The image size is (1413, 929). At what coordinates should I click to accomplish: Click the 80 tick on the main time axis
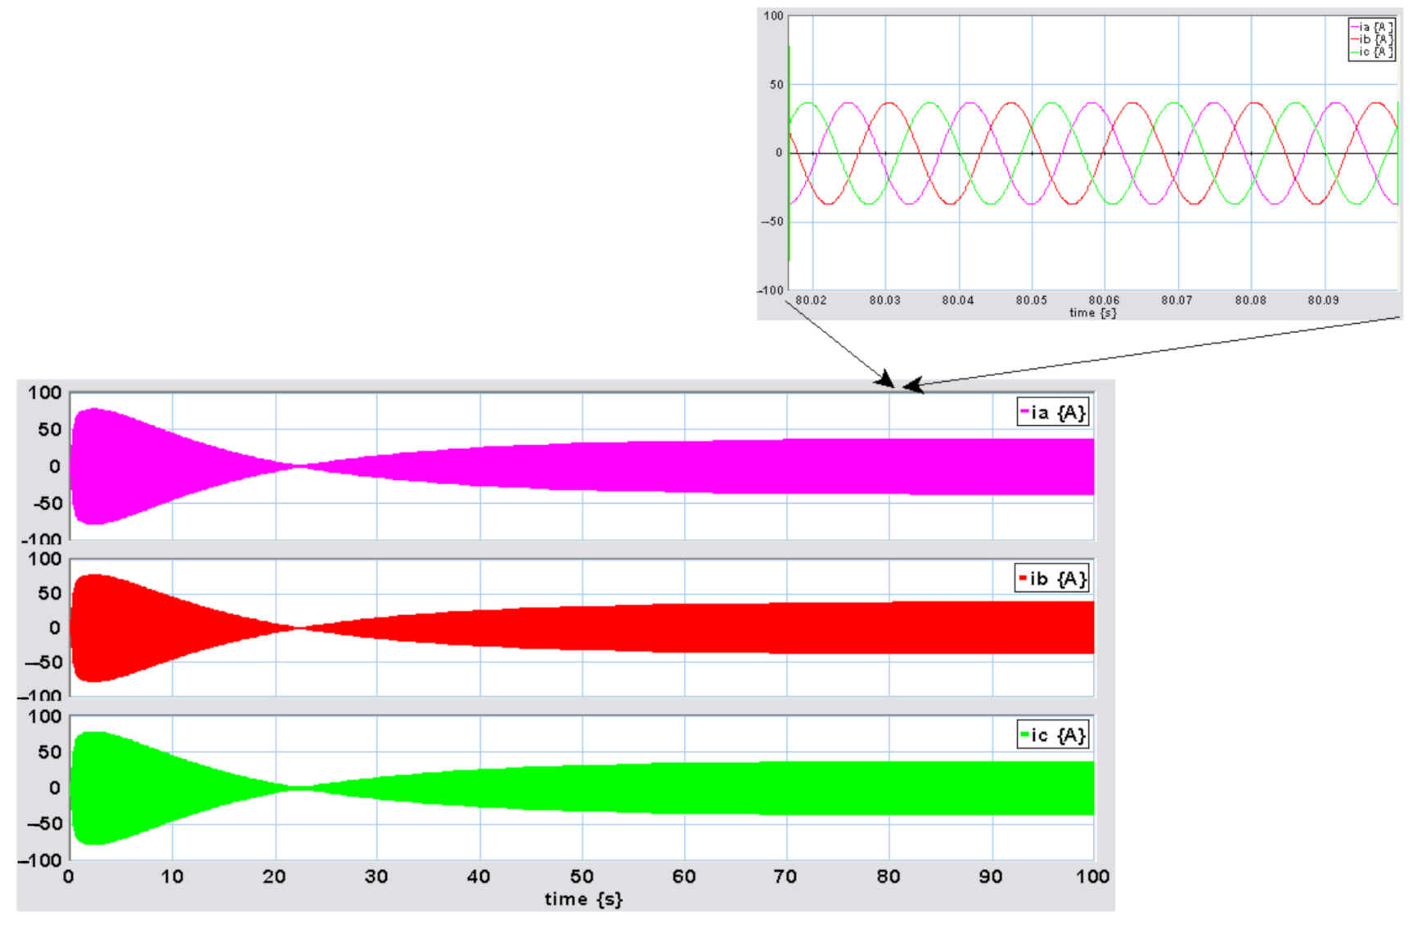[889, 877]
